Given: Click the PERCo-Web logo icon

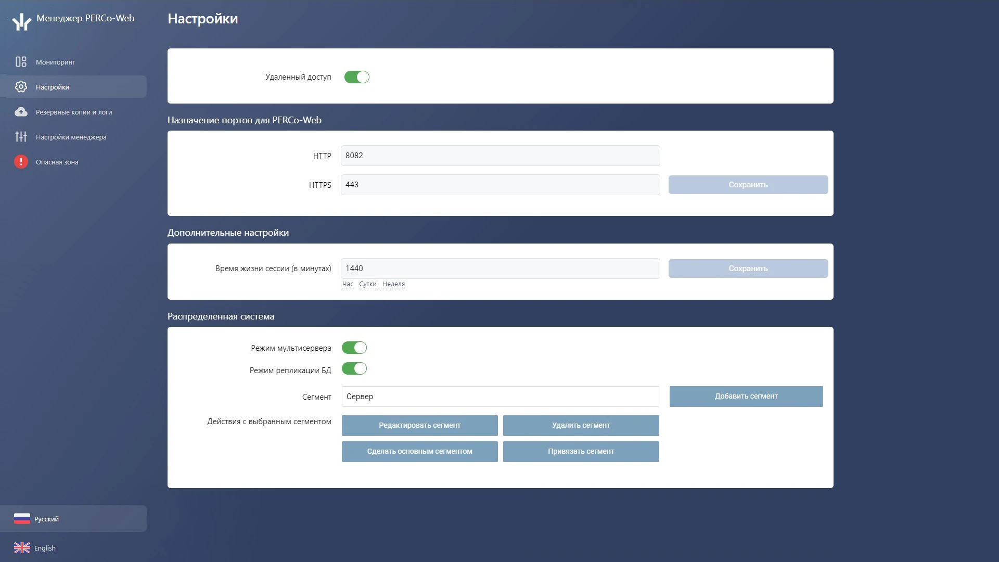Looking at the screenshot, I should point(22,21).
